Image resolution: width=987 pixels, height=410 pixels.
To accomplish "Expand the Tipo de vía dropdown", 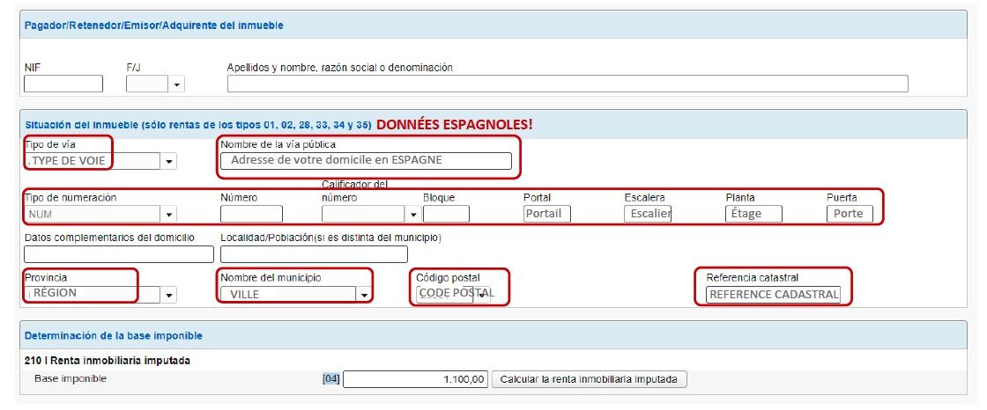I will coord(169,161).
